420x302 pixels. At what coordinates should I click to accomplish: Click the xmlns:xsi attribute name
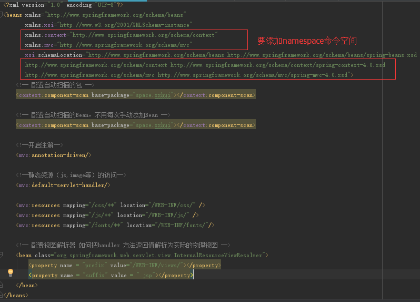click(x=39, y=25)
